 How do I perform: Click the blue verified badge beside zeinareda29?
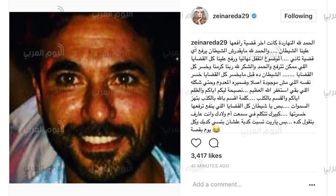[254, 16]
